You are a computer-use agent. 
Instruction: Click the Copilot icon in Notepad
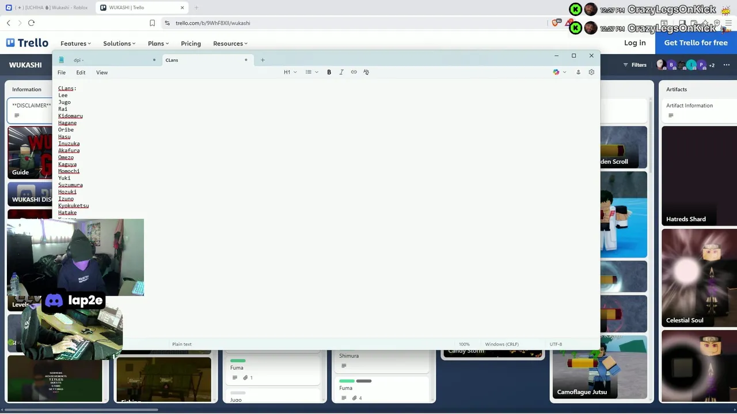pos(556,72)
